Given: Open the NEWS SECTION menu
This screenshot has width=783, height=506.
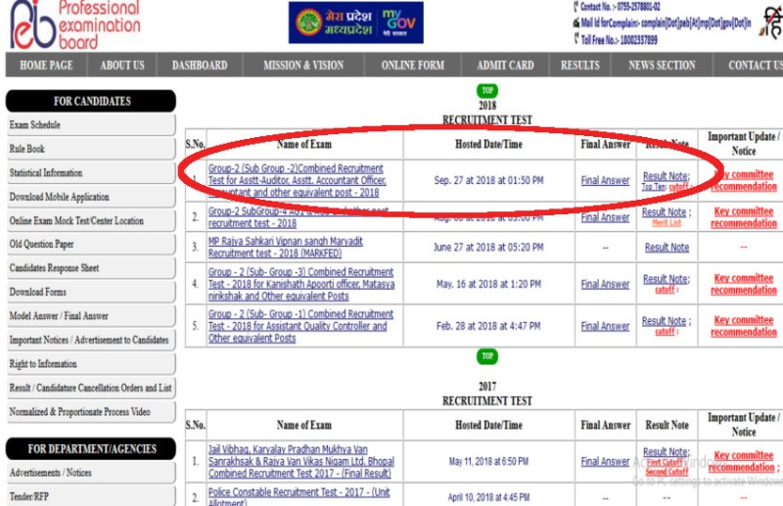Looking at the screenshot, I should coord(662,66).
